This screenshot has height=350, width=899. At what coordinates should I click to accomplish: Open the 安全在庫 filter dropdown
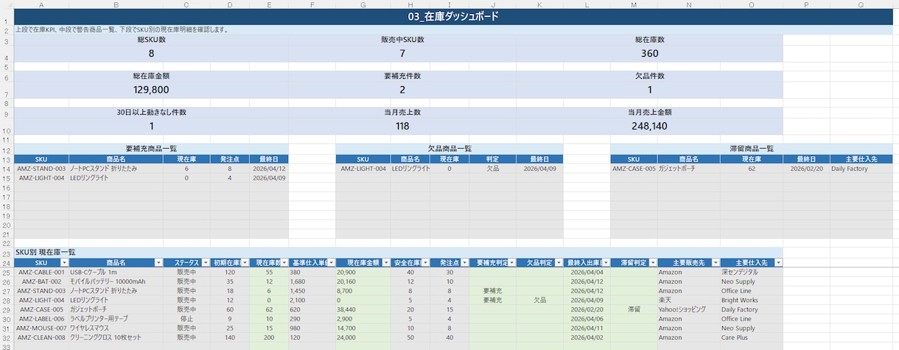point(424,263)
